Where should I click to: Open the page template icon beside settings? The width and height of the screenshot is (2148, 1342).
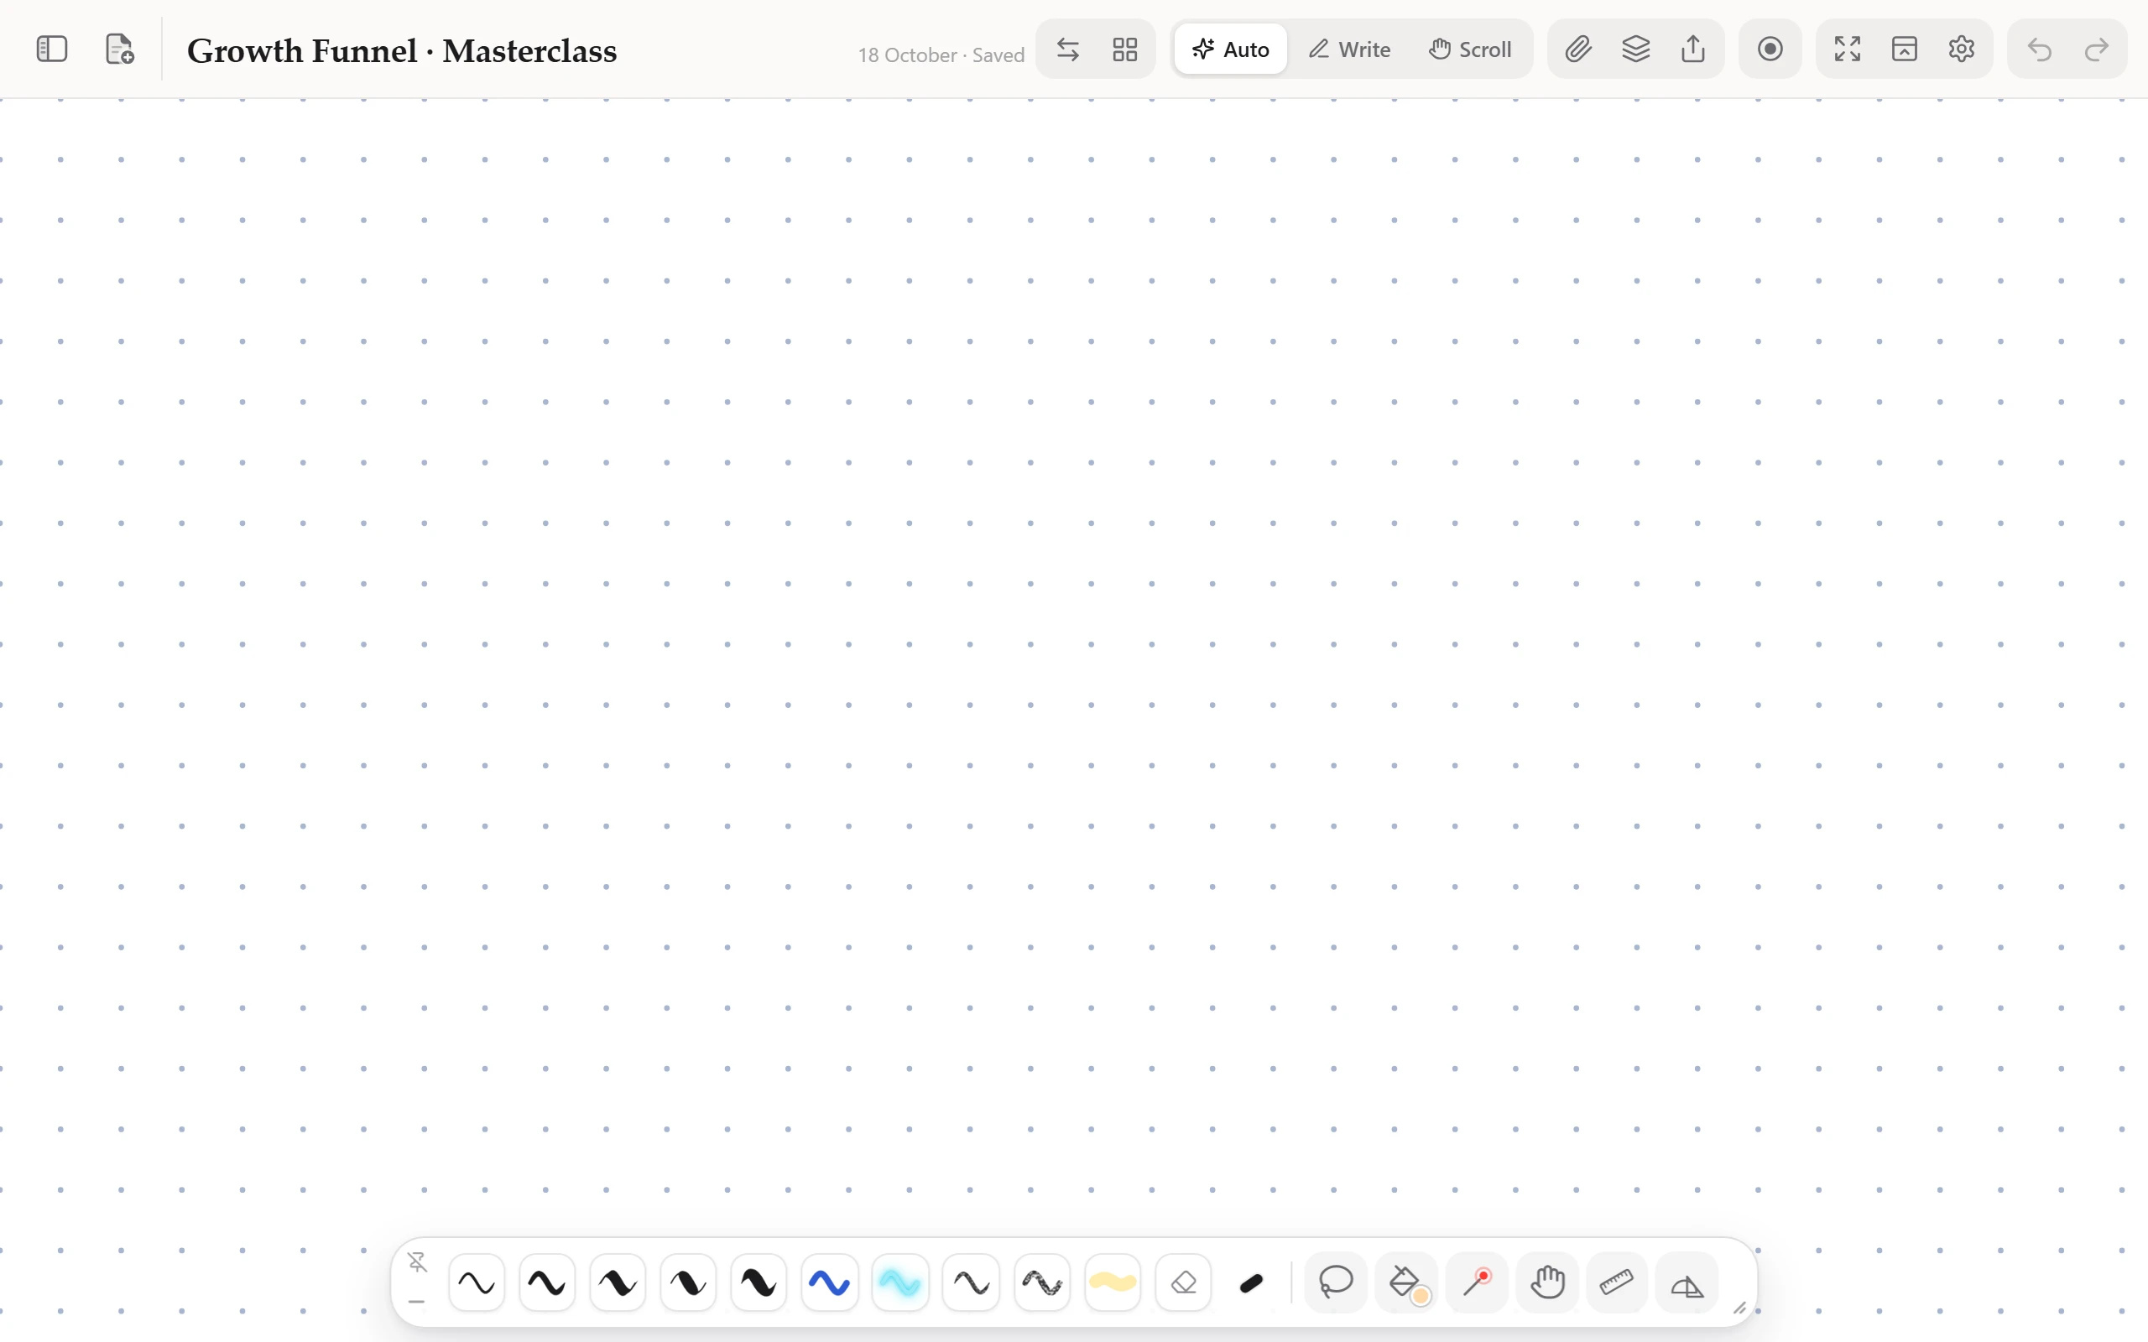click(x=1904, y=49)
